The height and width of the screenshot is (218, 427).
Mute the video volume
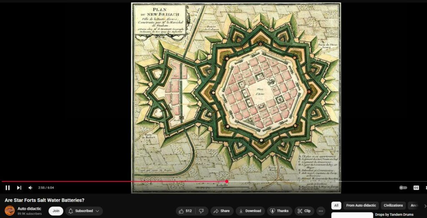point(30,188)
